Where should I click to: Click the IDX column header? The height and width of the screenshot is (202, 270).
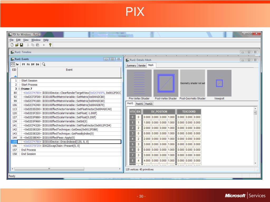[138, 112]
